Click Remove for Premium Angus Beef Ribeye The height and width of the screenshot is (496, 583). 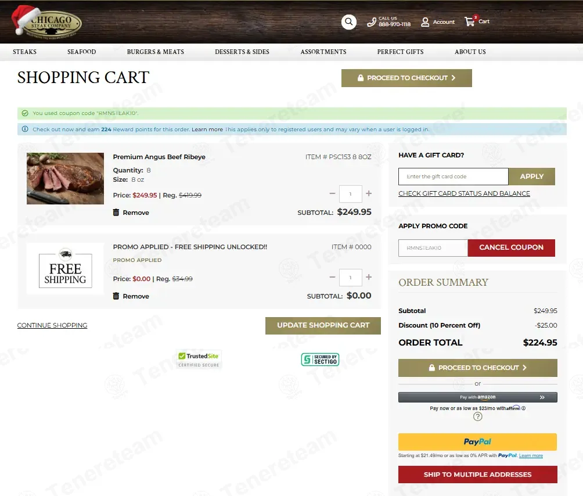click(136, 213)
